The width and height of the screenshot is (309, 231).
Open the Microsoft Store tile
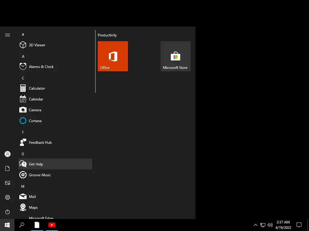(x=176, y=56)
